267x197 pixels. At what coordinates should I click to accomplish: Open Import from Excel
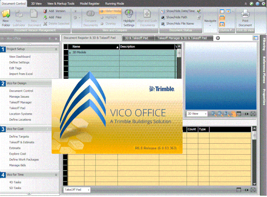click(x=21, y=74)
